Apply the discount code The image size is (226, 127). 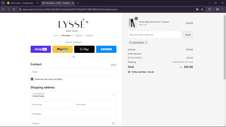[188, 35]
